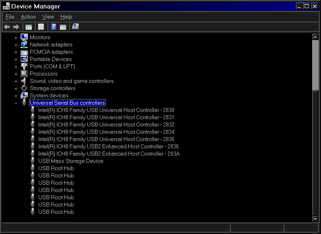Viewport: 321px width, 234px height.
Task: Open the Properties toolbar icon
Action: pos(41,27)
